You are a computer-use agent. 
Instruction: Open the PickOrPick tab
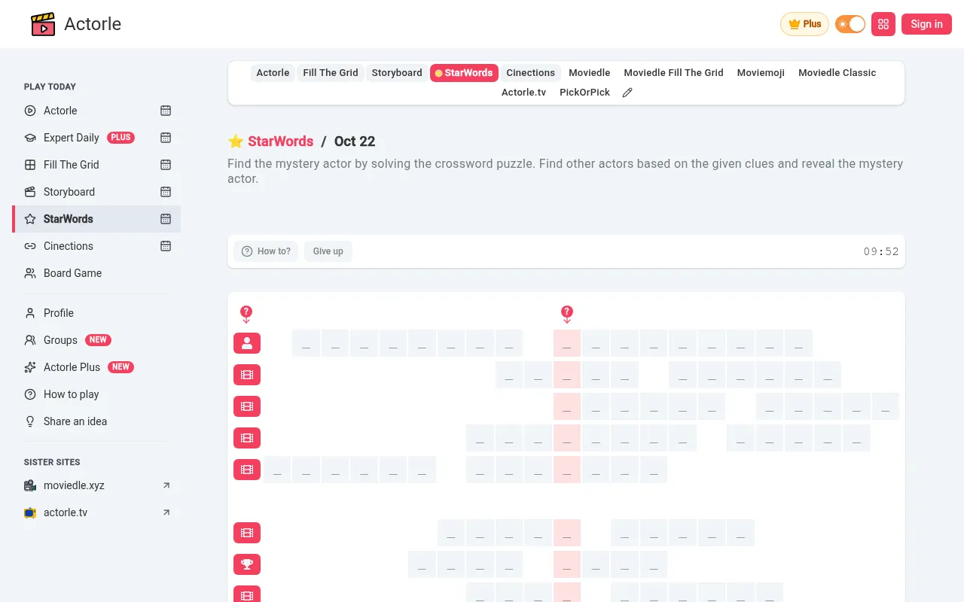click(x=584, y=93)
